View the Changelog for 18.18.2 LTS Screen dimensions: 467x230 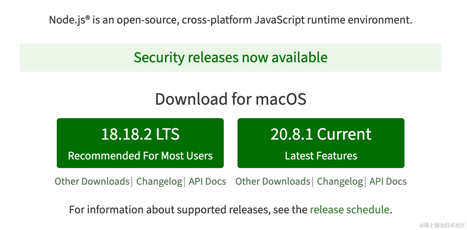pos(159,181)
